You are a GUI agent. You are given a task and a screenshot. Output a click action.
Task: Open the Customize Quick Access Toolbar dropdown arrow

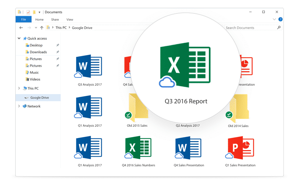pyautogui.click(x=39, y=12)
